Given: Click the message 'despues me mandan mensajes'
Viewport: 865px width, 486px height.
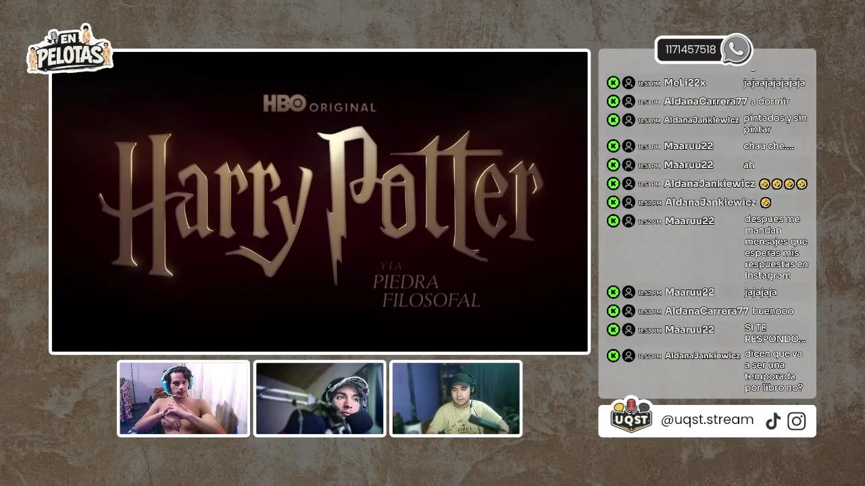Looking at the screenshot, I should tap(776, 247).
